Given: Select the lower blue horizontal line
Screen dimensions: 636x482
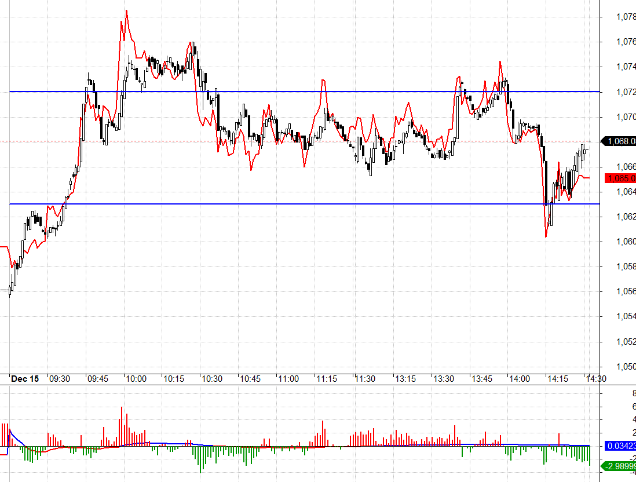Looking at the screenshot, I should coord(290,204).
